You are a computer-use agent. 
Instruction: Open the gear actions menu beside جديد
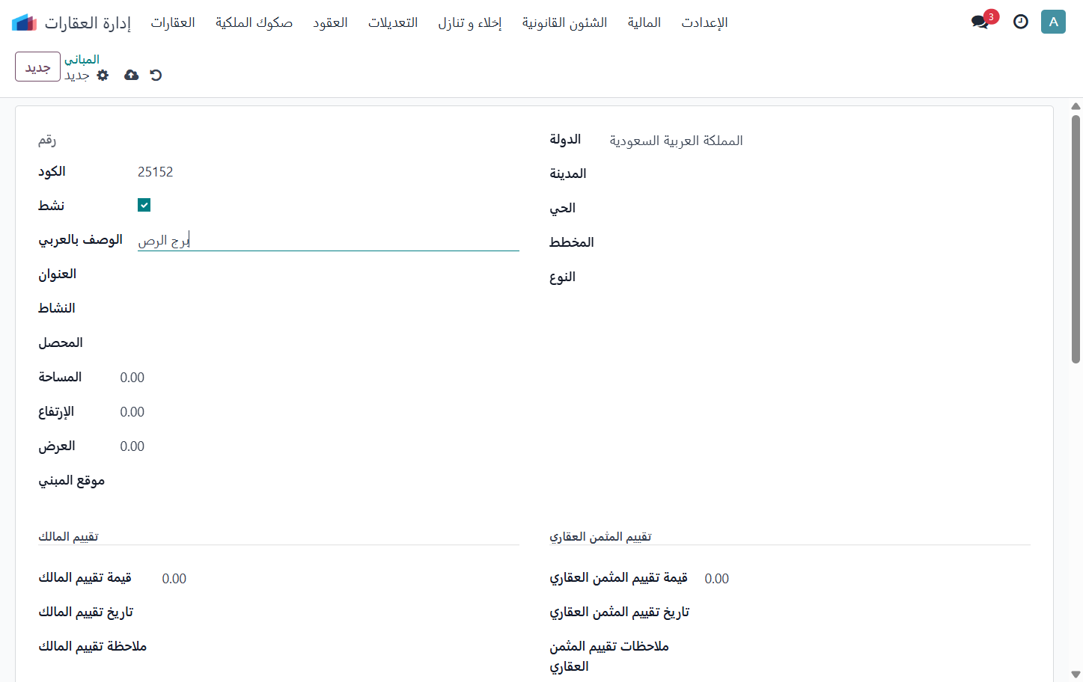tap(103, 75)
